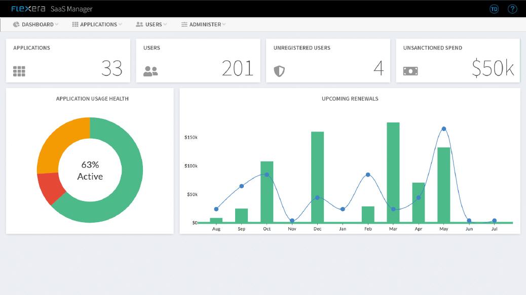Click the Applications grid icon in card
526x295 pixels.
pyautogui.click(x=19, y=71)
